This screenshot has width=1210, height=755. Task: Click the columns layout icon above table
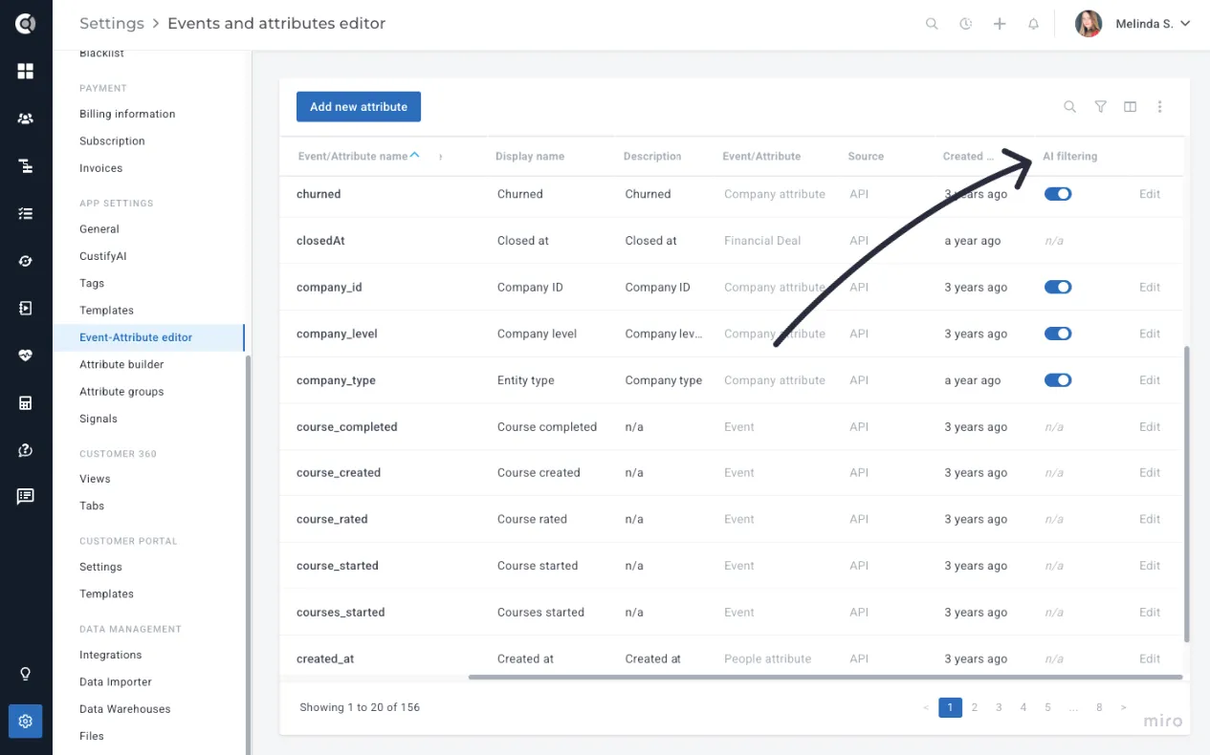pyautogui.click(x=1131, y=107)
